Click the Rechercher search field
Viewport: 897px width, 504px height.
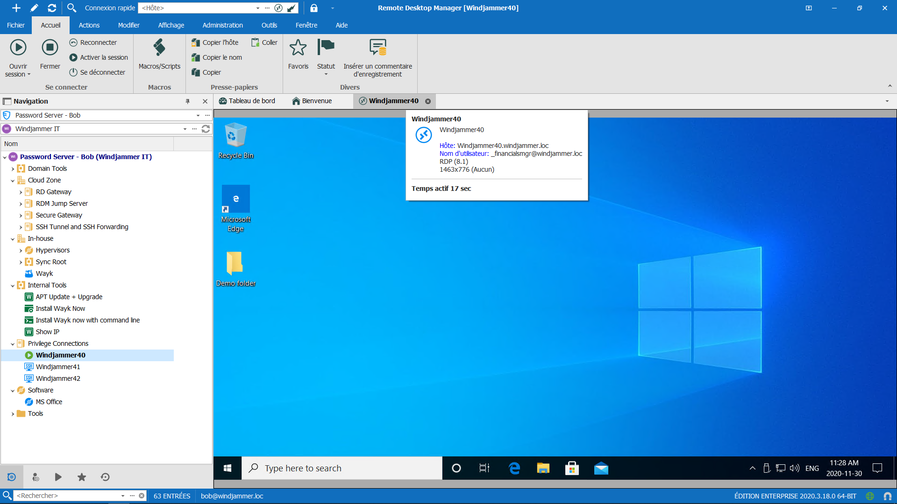pyautogui.click(x=68, y=496)
